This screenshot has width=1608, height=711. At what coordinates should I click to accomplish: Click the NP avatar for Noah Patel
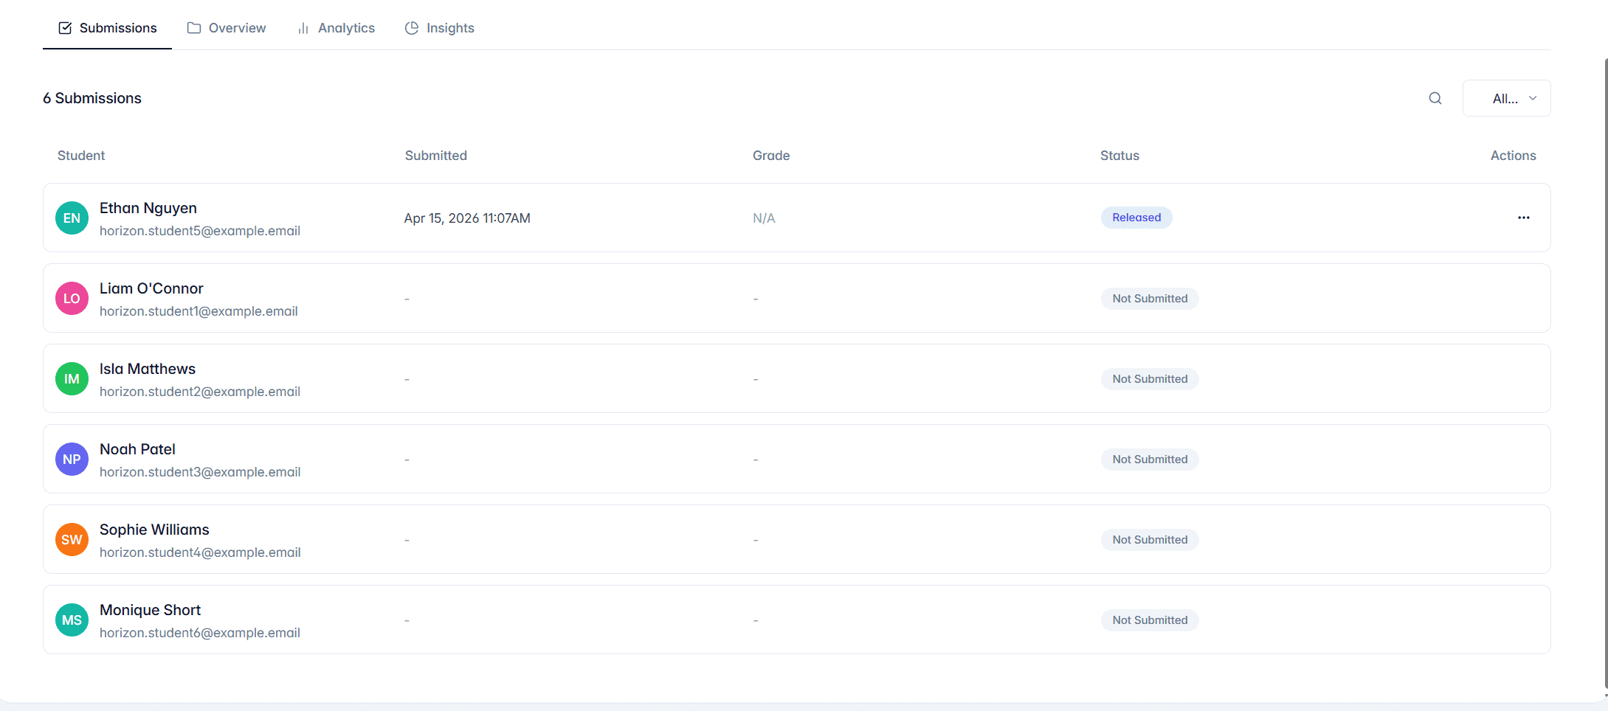72,459
